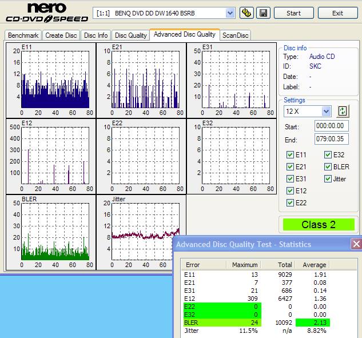
Task: Click the floppy disk save icon
Action: 263,13
